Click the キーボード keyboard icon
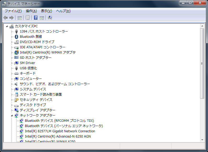This screenshot has height=152, width=208. click(16, 74)
